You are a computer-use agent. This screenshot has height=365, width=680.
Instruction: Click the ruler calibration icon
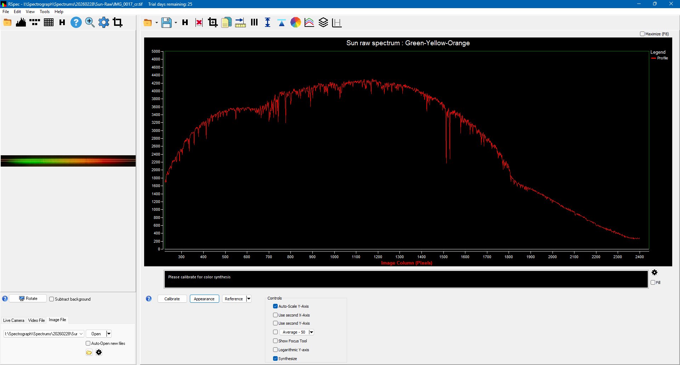(240, 23)
